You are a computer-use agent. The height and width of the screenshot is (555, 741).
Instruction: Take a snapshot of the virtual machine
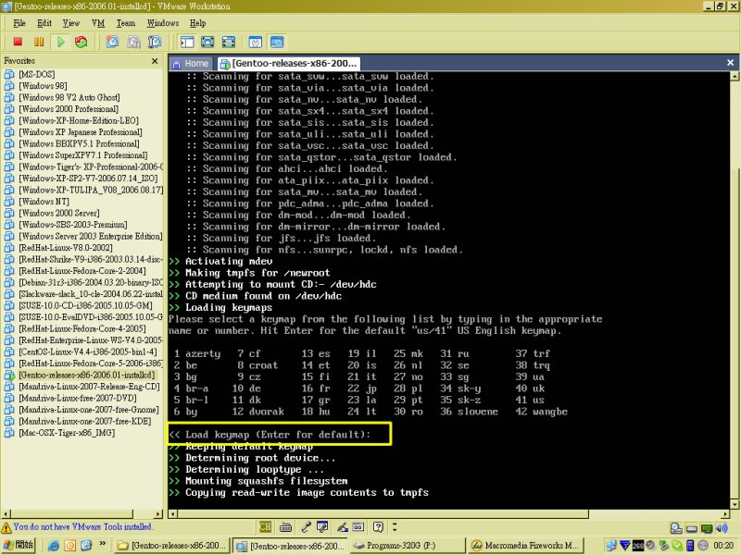(x=112, y=42)
